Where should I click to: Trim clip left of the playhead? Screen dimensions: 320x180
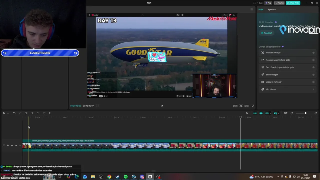32,113
